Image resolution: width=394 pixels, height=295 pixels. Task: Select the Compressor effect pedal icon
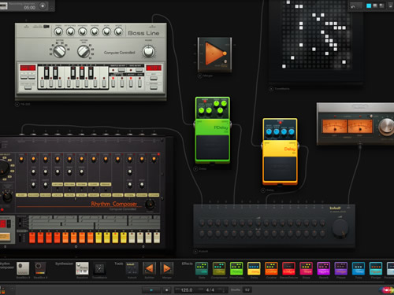coord(219,268)
